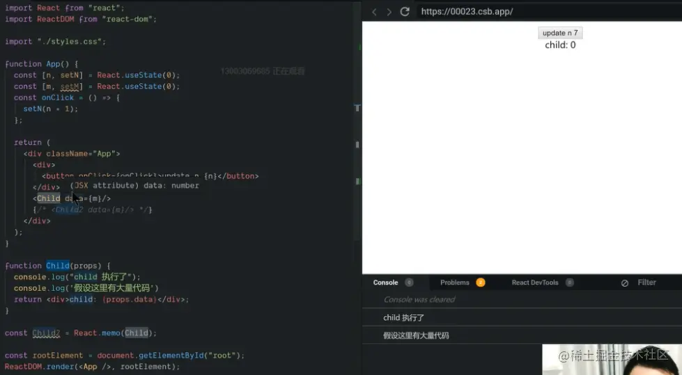Click the 'return (' line in App
The image size is (682, 375).
click(32, 143)
